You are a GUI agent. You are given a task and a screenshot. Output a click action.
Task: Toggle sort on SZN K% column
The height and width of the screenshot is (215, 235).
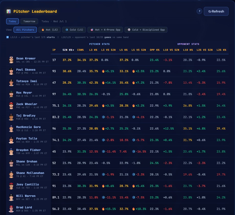pyautogui.click(x=68, y=50)
